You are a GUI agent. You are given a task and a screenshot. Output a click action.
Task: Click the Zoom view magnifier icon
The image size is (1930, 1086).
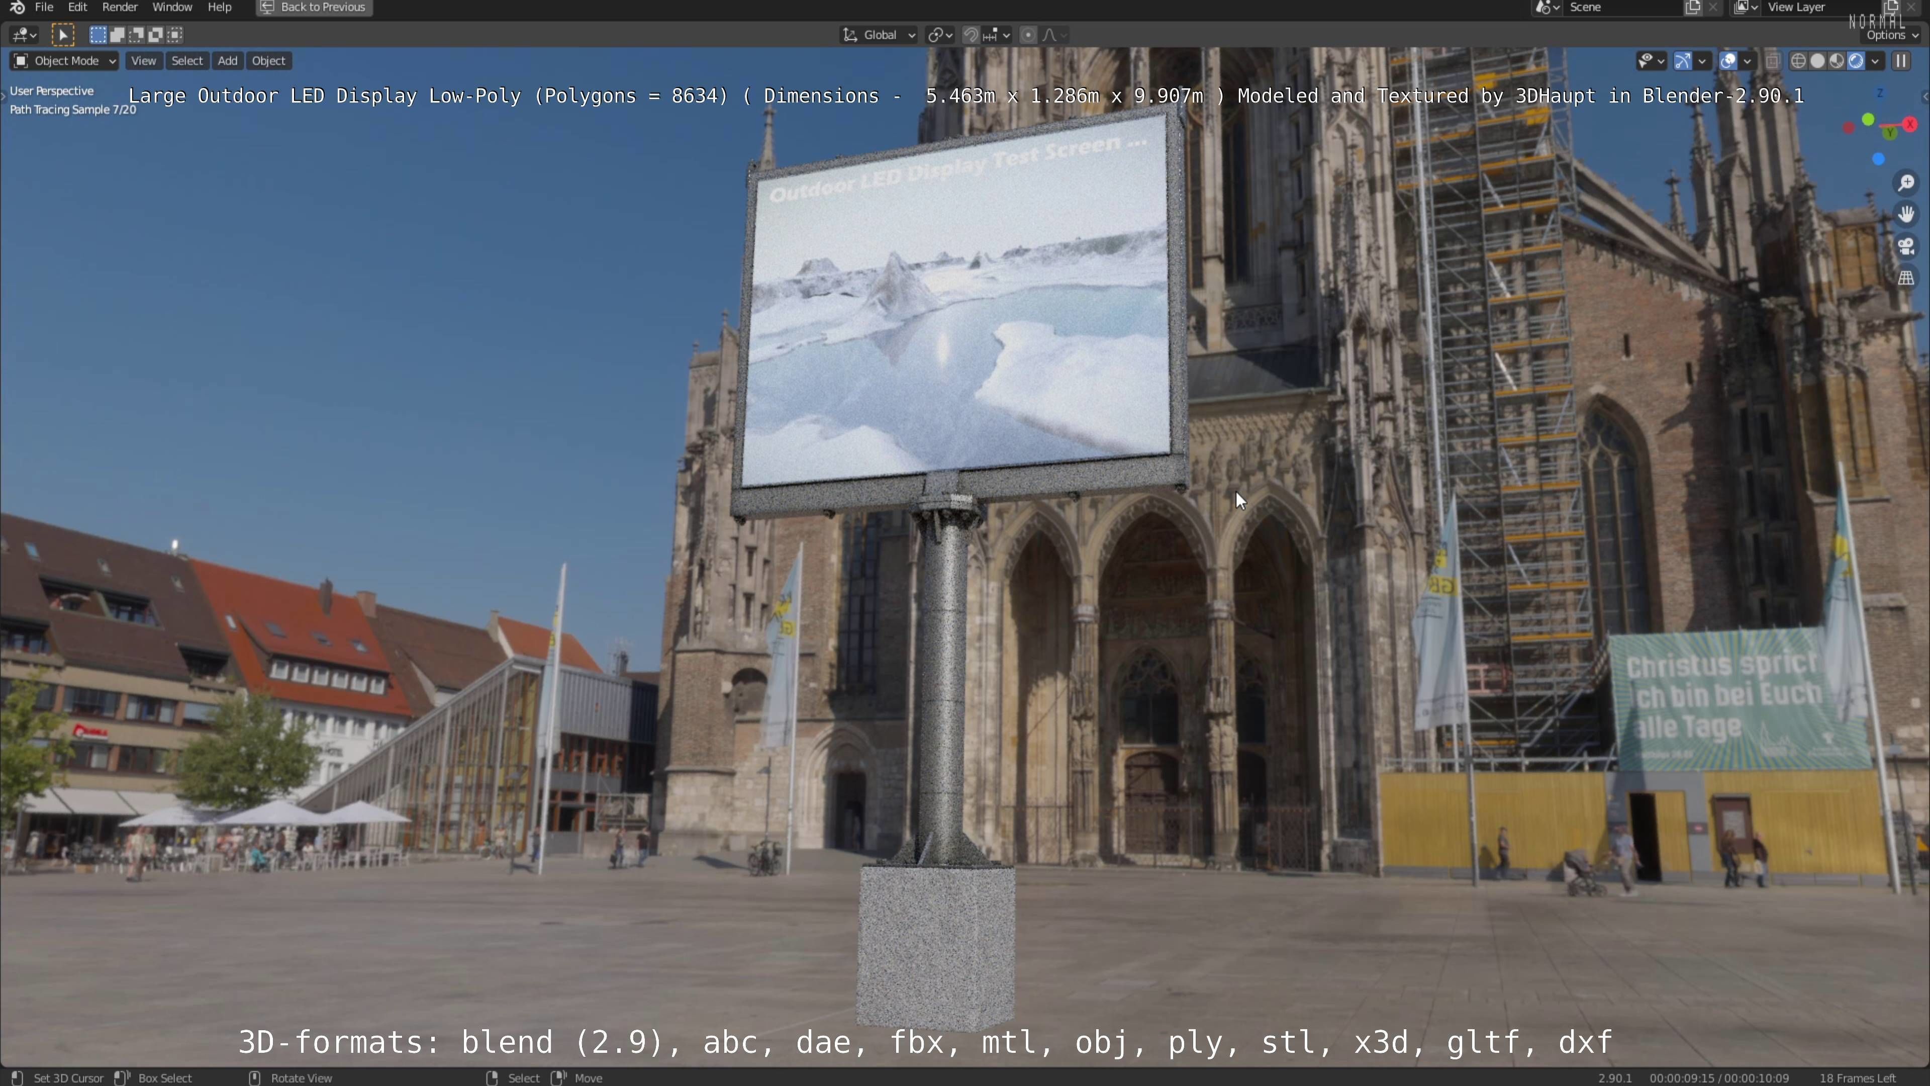[1906, 183]
